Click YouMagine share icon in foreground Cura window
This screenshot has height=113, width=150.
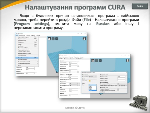[x=100, y=61]
